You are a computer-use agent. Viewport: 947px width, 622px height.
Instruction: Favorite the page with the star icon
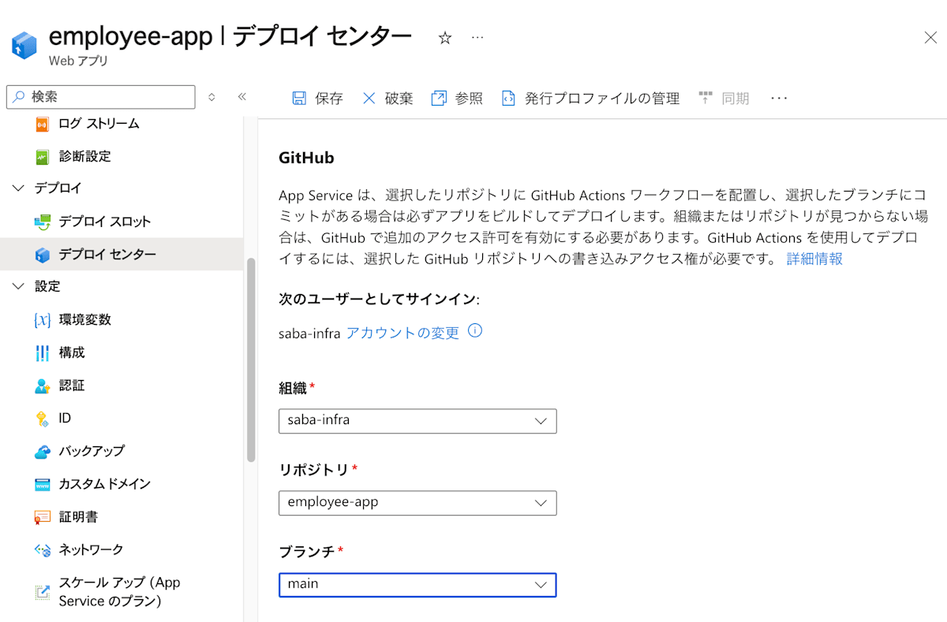[x=445, y=38]
